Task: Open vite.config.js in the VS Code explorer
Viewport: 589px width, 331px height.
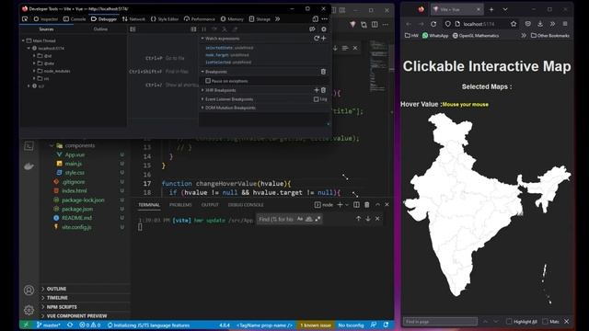Action: click(x=76, y=227)
